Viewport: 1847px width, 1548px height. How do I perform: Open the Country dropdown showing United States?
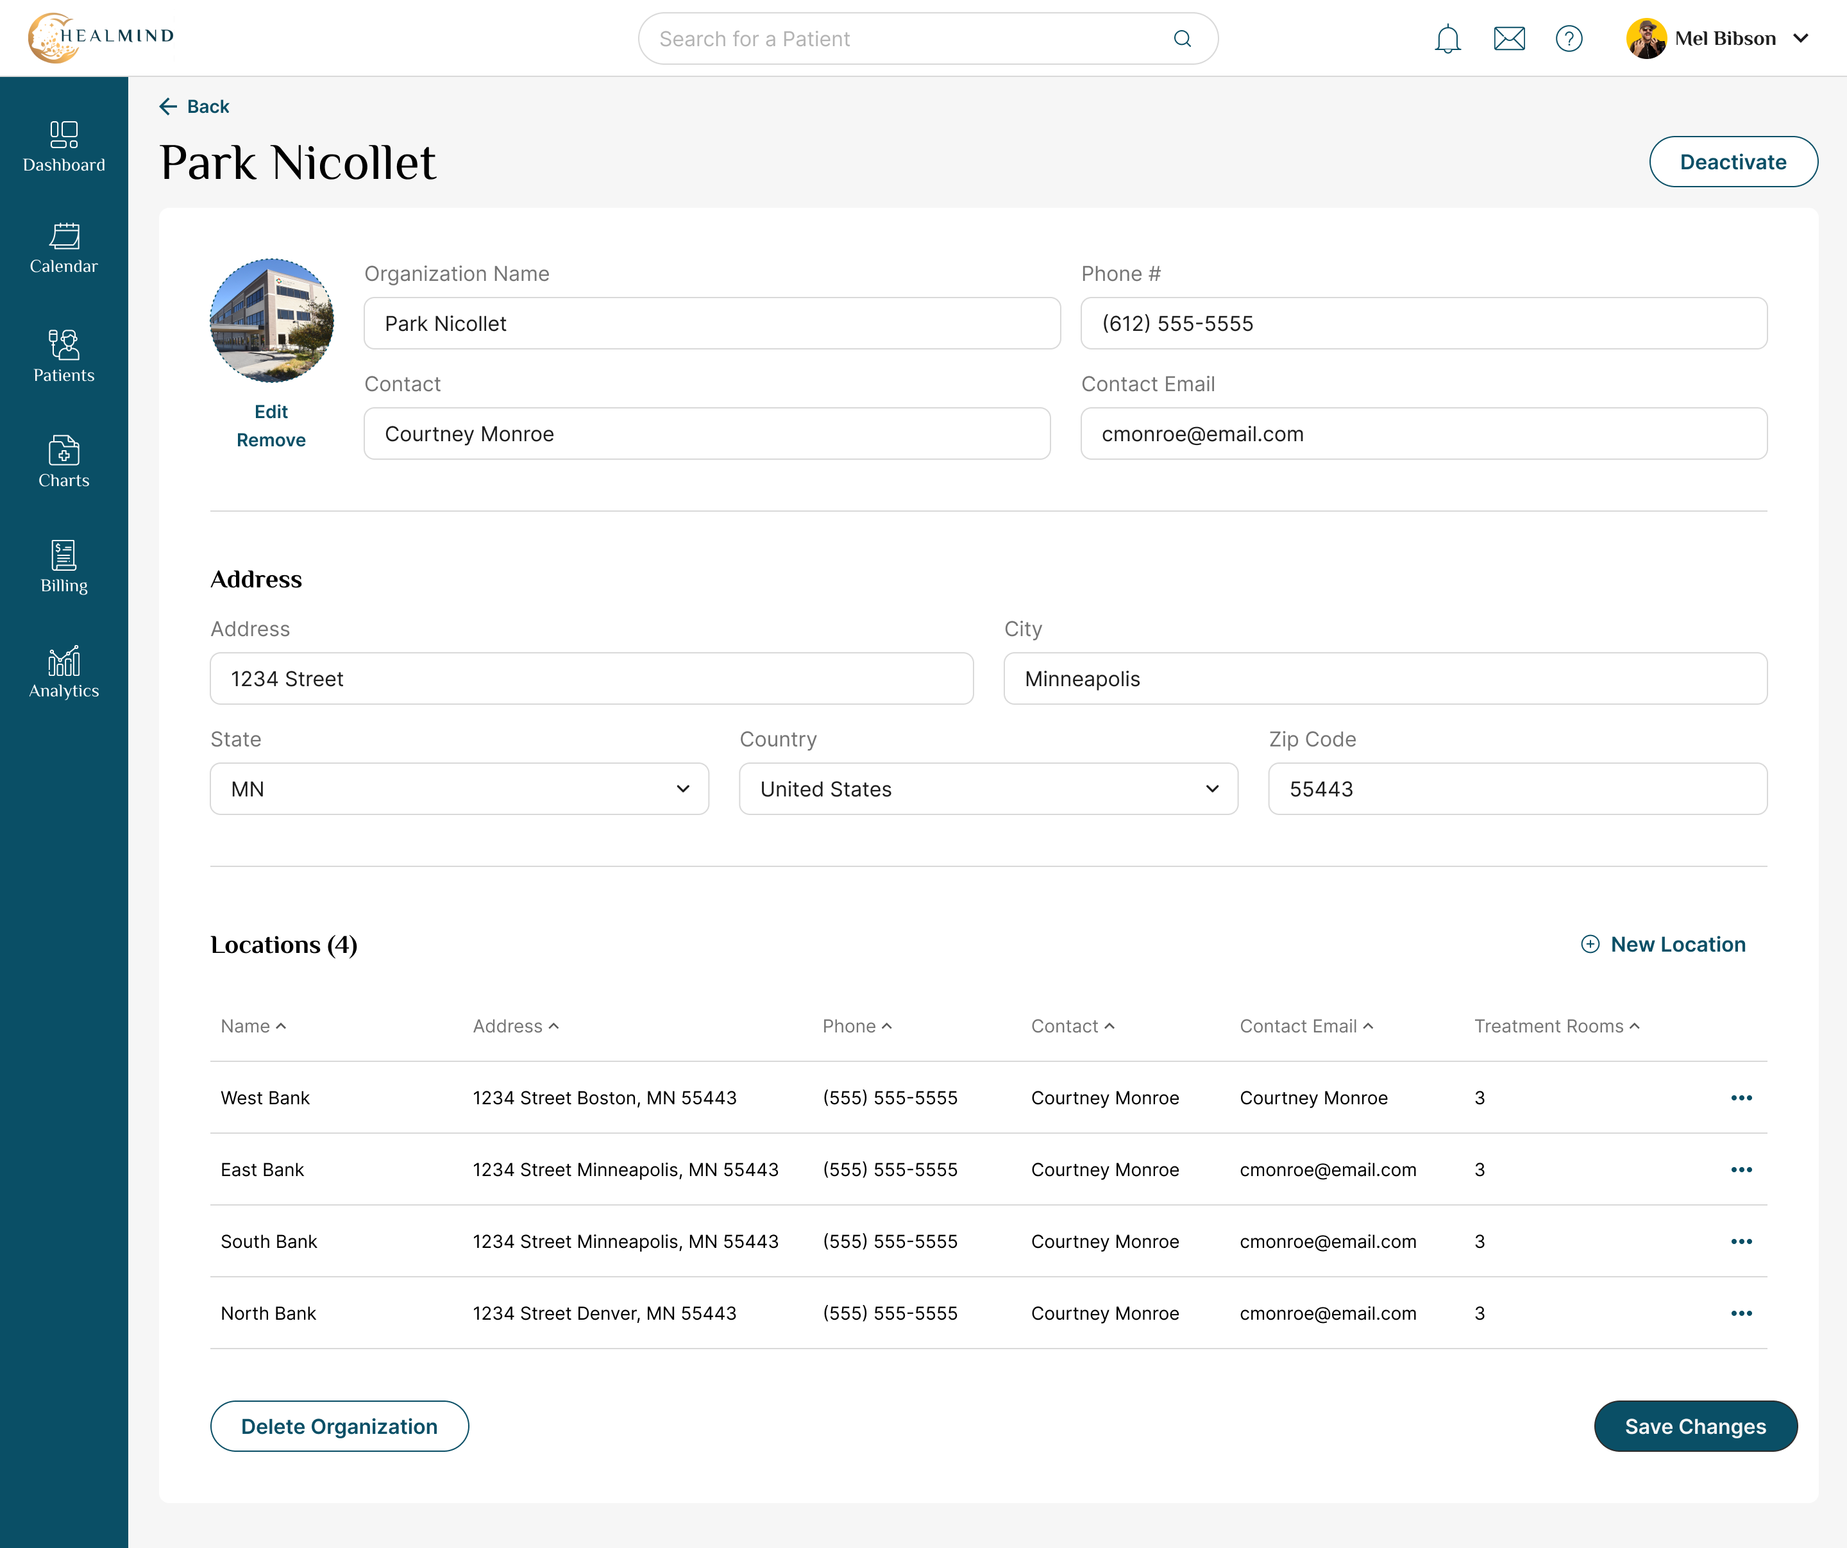coord(988,789)
